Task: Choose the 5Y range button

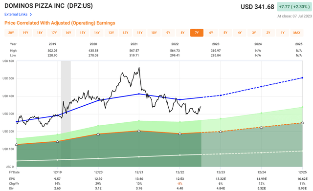Action: point(225,33)
